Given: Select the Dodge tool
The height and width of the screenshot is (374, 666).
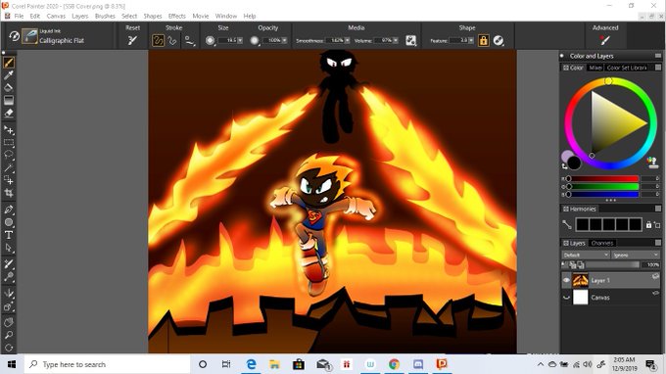Looking at the screenshot, I should pos(9,277).
